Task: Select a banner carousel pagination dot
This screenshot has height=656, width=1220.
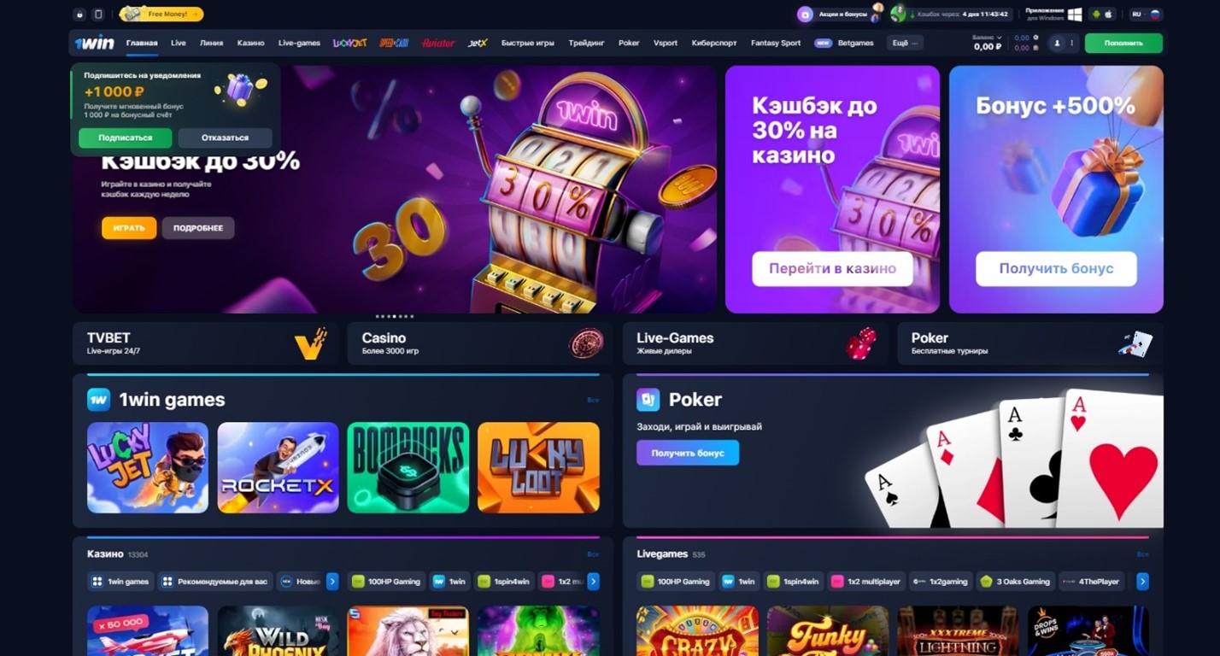Action: point(395,316)
